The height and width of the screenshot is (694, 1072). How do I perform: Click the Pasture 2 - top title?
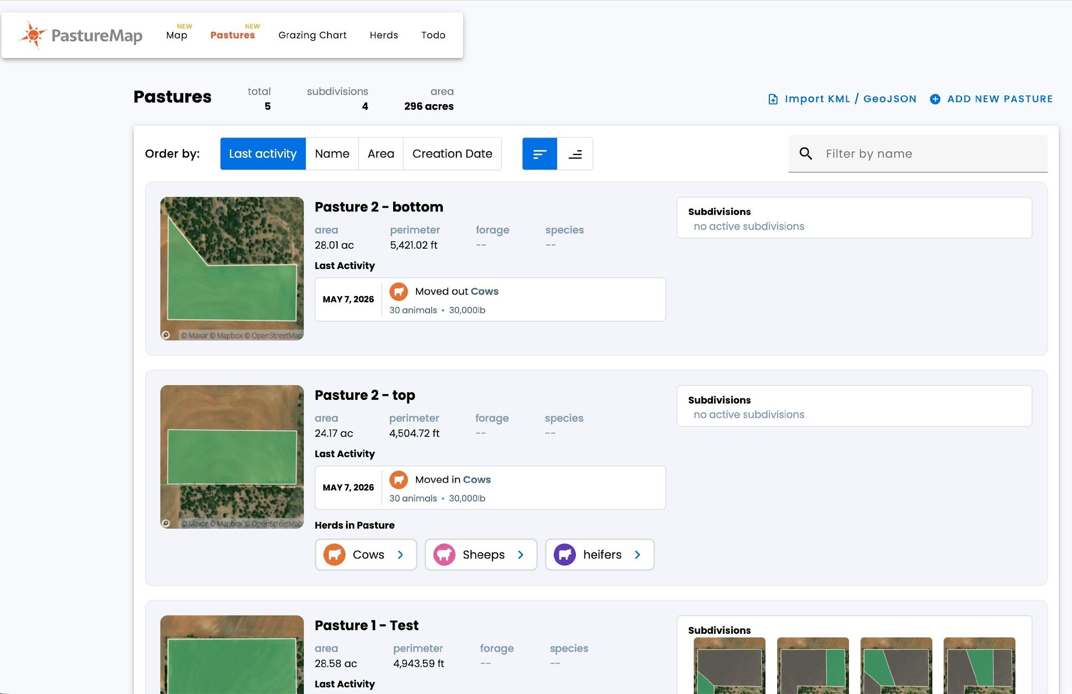point(365,395)
